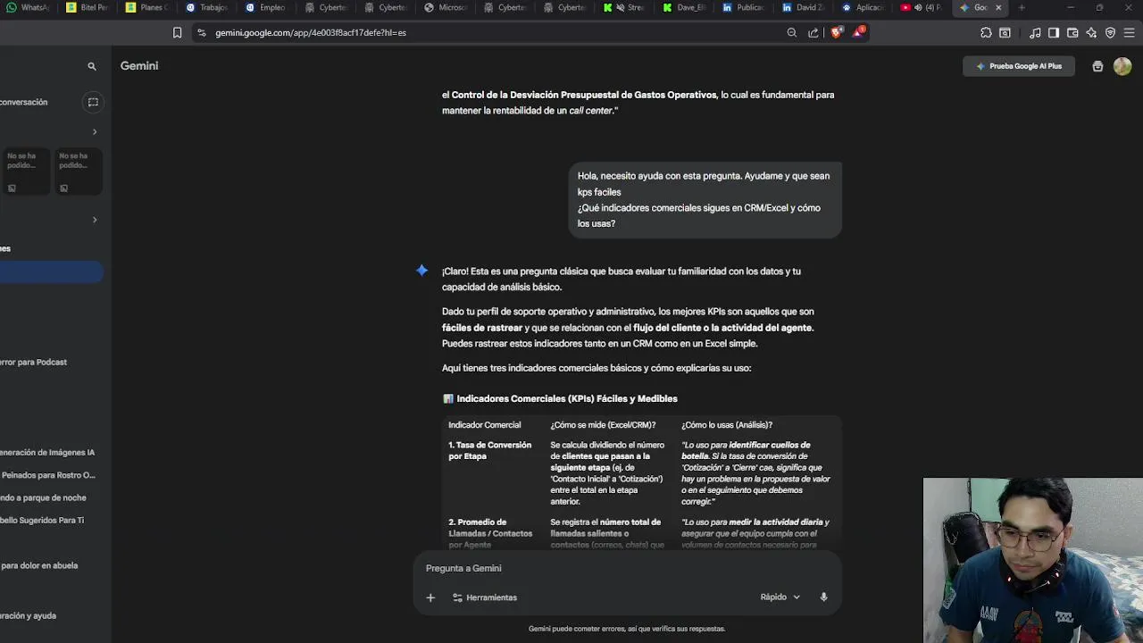Click the Gemini title at top
Screen dimensions: 1143x643
(x=139, y=66)
